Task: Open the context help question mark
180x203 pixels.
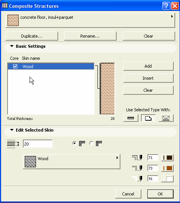Action: point(166,6)
